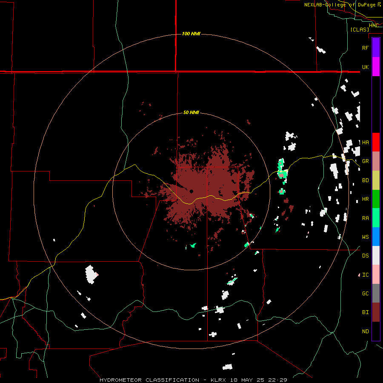Click the 'RF' legend label
Viewport: 383px width, 383px height.
[365, 48]
